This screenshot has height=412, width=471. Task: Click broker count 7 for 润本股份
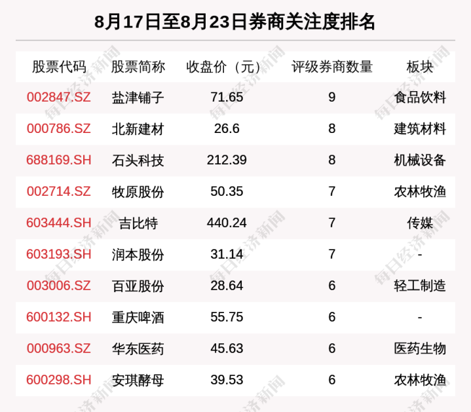click(x=332, y=254)
